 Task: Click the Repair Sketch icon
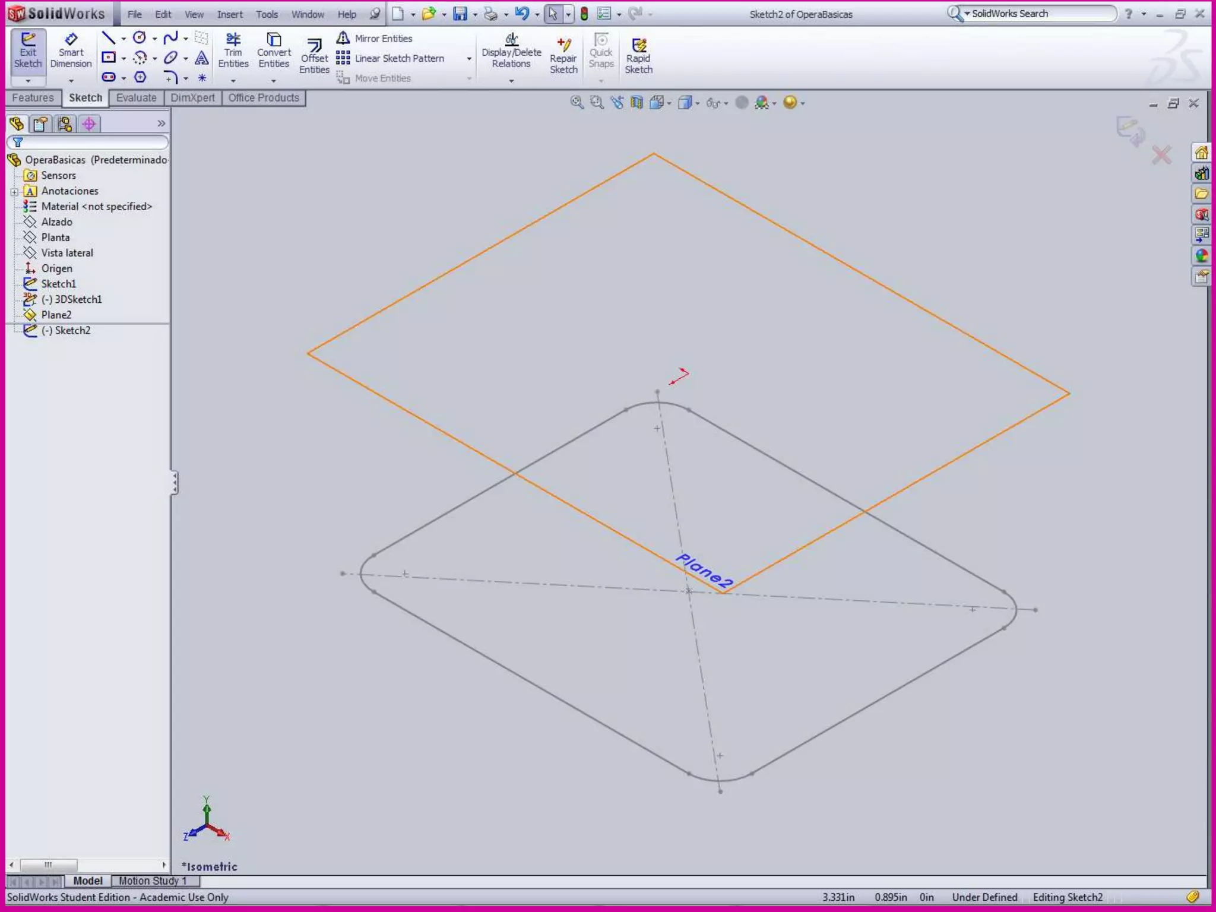click(x=563, y=56)
